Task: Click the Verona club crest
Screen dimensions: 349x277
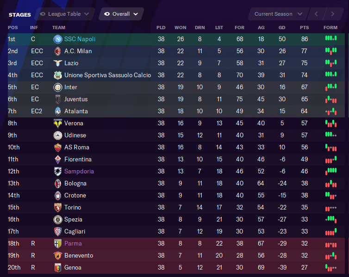Action: click(58, 123)
